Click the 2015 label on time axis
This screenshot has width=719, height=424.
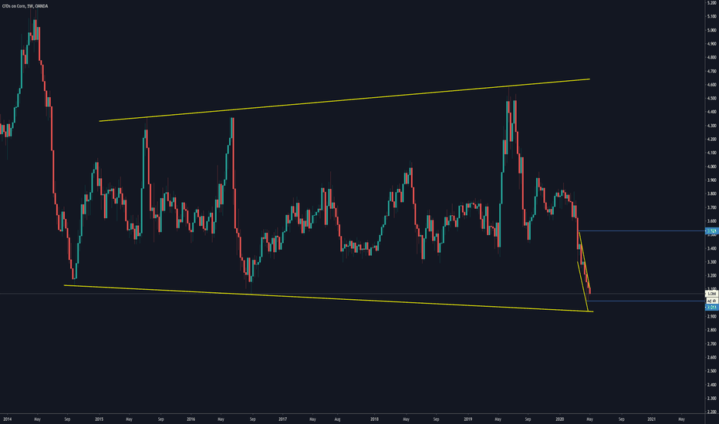coord(100,419)
